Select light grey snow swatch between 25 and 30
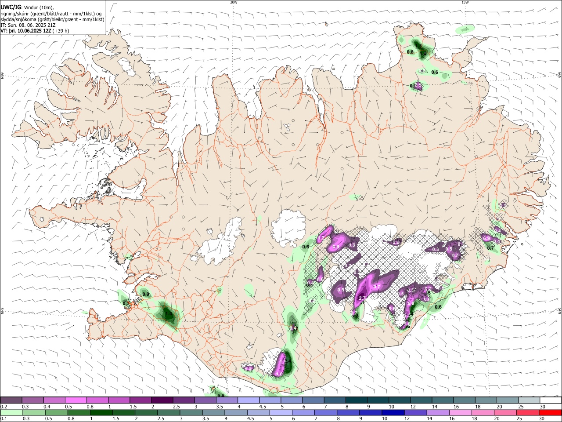562x422 pixels. 529,400
